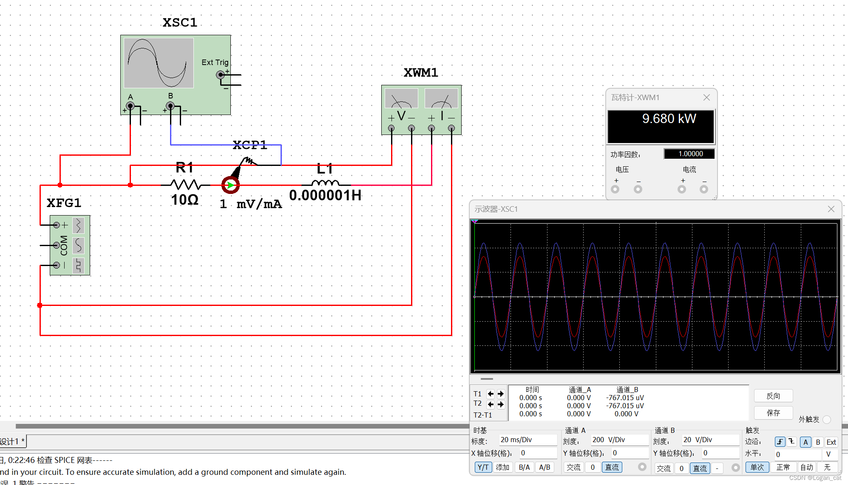This screenshot has width=848, height=485.
Task: Click the timebase scale 20 ms/Div field
Action: click(x=528, y=440)
